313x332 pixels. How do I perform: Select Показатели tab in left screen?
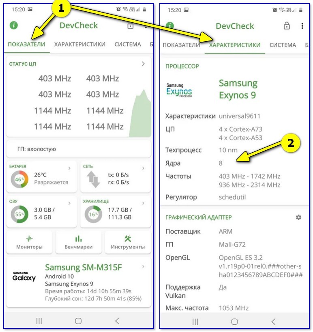pos(26,44)
